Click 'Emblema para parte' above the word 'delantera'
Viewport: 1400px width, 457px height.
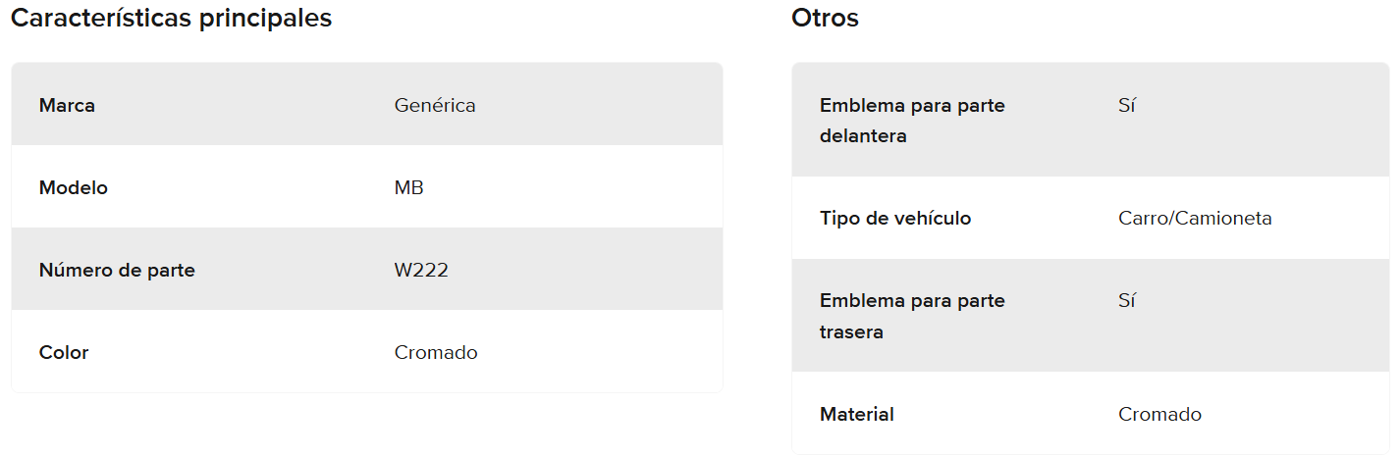pos(912,105)
